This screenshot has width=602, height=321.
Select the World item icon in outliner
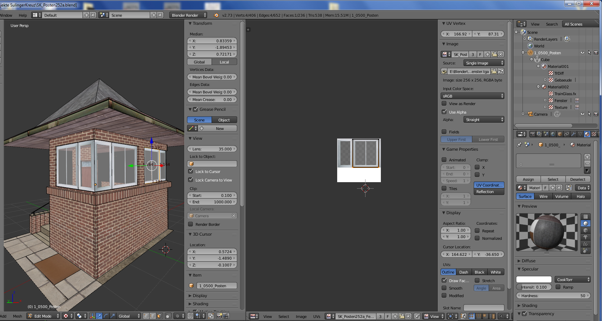point(530,46)
